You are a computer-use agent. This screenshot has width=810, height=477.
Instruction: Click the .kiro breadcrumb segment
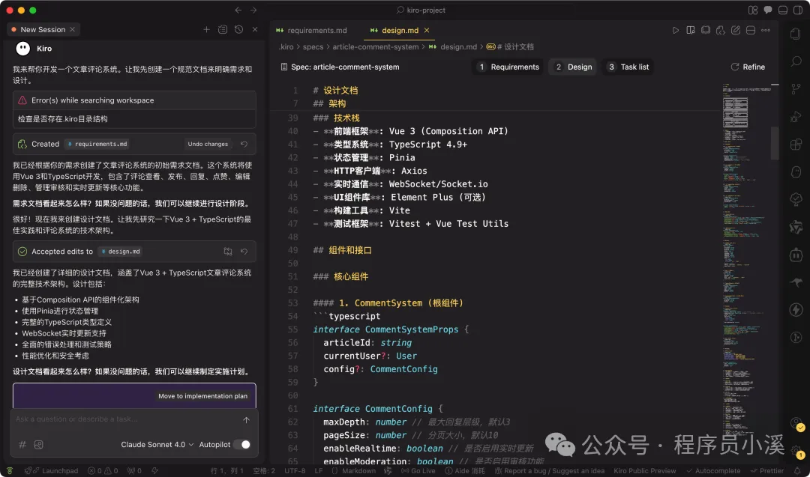click(286, 47)
